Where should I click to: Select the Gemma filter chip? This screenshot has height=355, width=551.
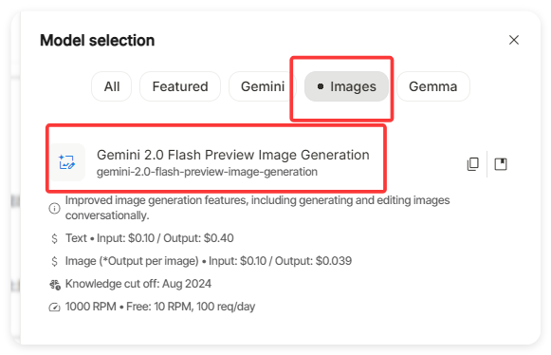[x=432, y=86]
